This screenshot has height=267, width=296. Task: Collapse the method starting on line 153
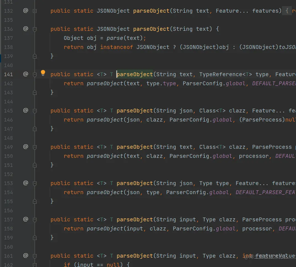click(35, 184)
